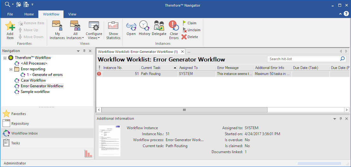Viewport: 351px width, 167px height.
Task: Select the red error icon in row 51
Action: coord(99,74)
